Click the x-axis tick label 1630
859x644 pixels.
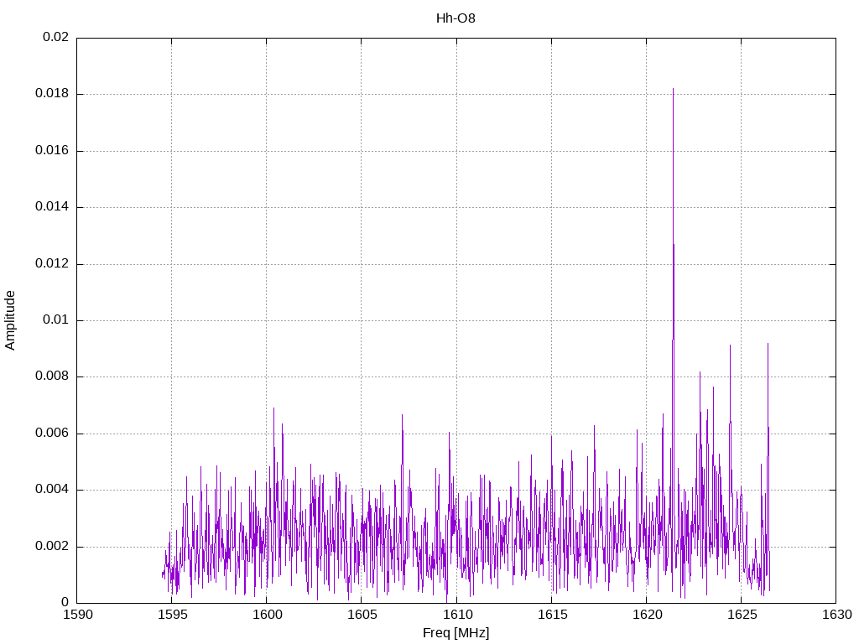[x=837, y=615]
